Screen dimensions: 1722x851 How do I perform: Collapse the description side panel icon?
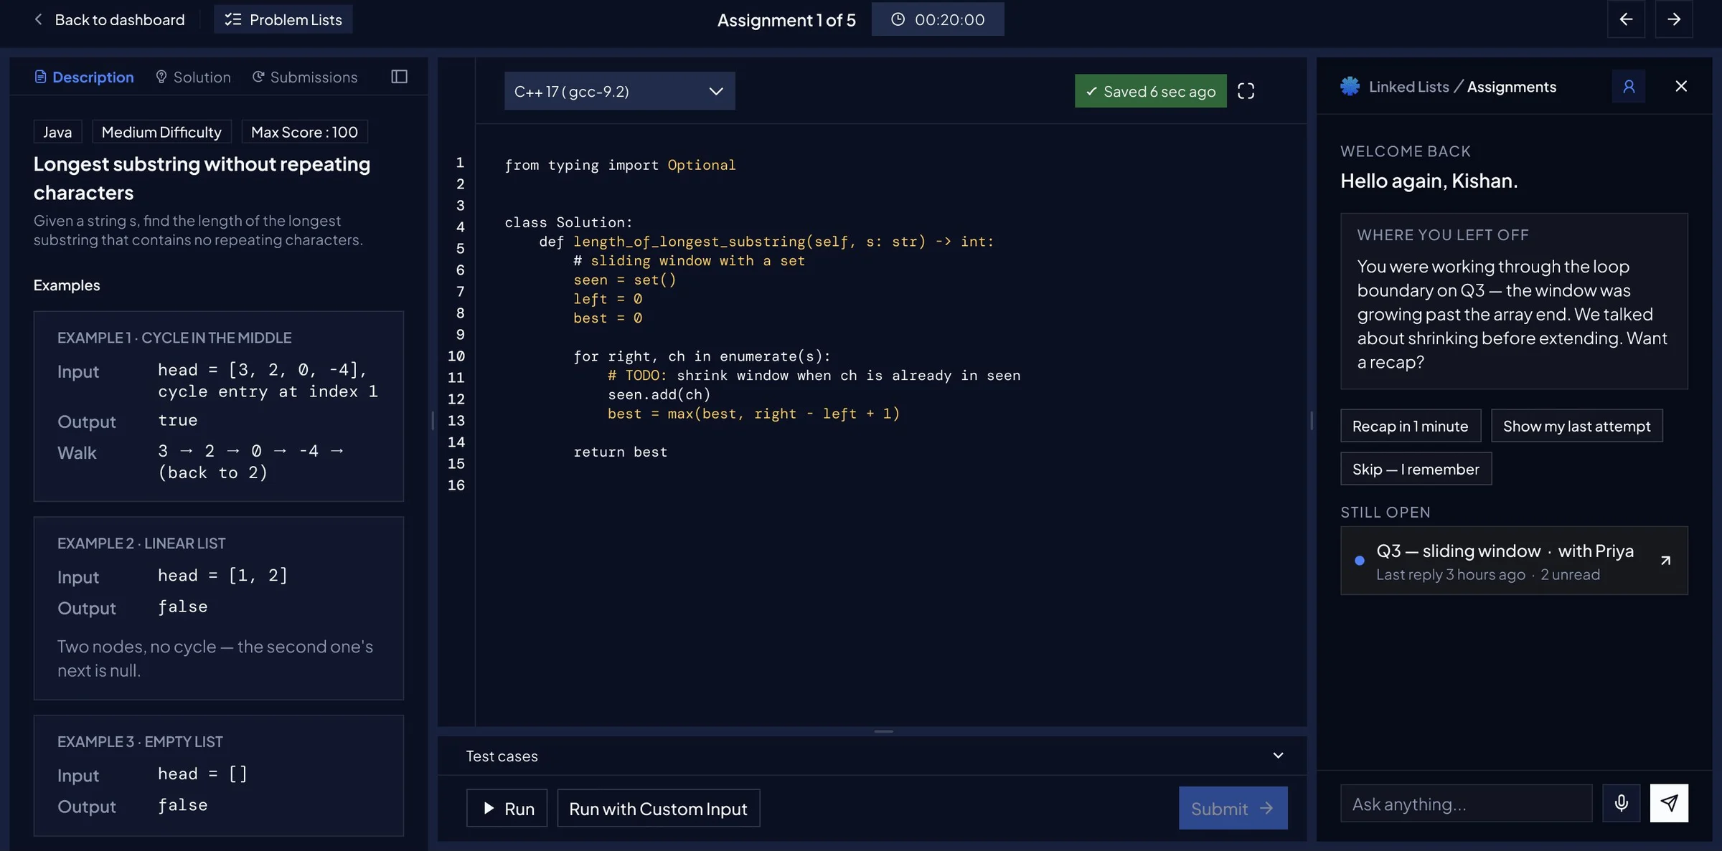400,77
